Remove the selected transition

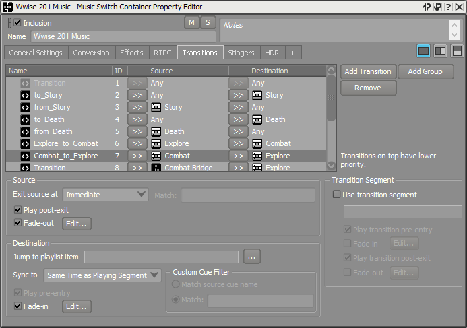[x=368, y=88]
